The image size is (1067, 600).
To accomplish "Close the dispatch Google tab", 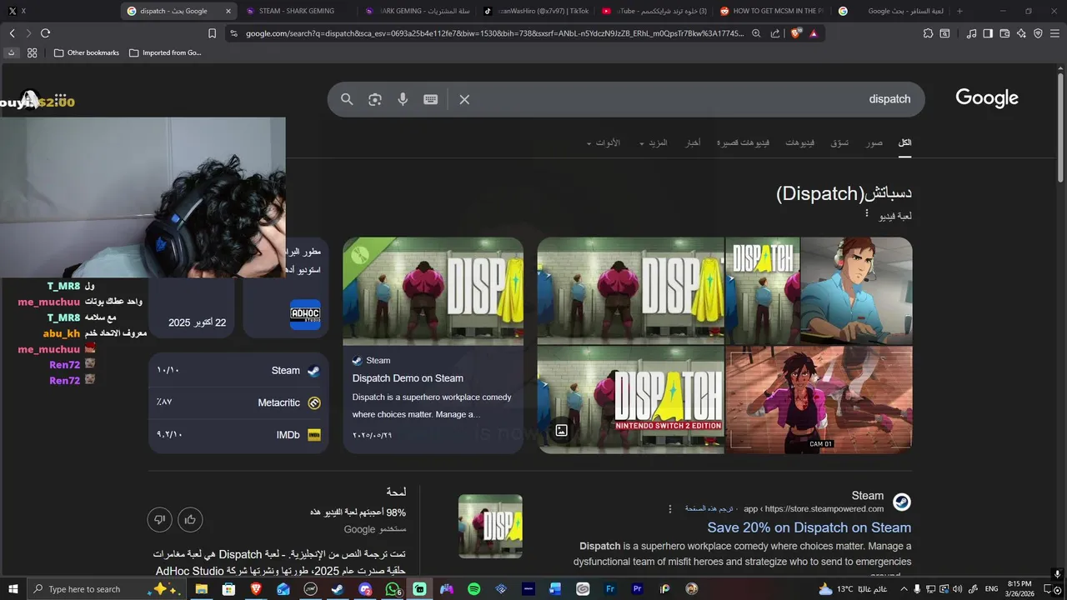I will tap(228, 11).
